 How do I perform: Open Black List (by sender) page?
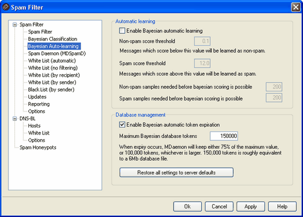(51, 90)
